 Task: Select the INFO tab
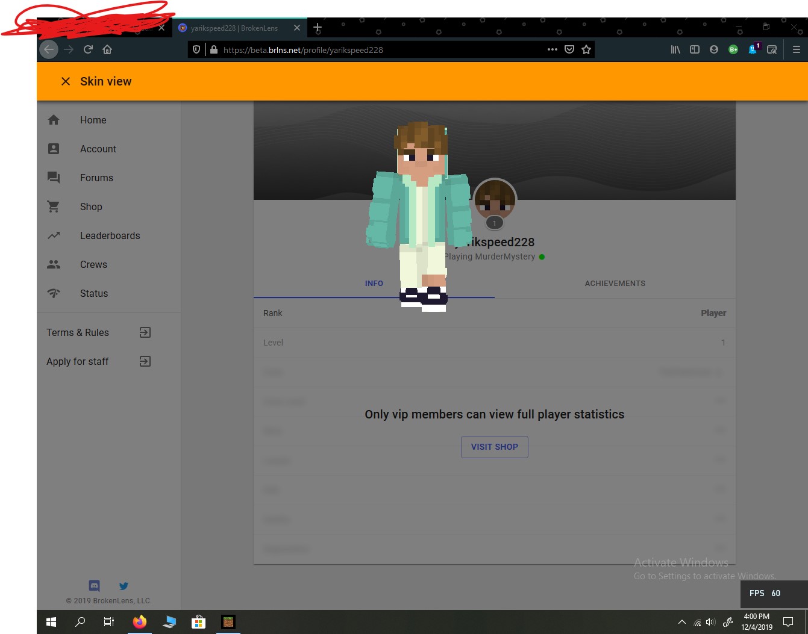tap(374, 283)
